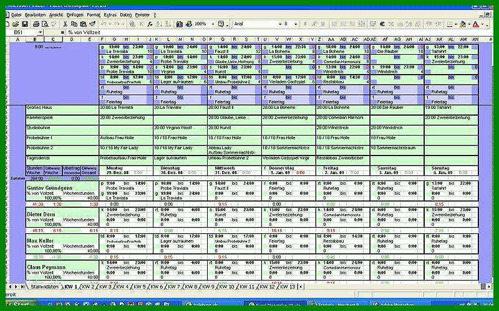This screenshot has width=499, height=311.
Task: Save the workbook with the floppy icon
Action: click(24, 24)
